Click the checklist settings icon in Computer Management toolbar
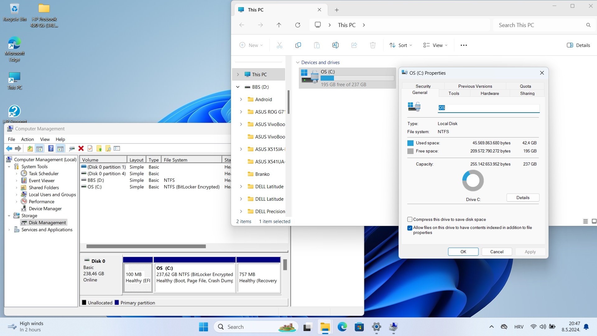Image resolution: width=597 pixels, height=336 pixels. click(117, 148)
